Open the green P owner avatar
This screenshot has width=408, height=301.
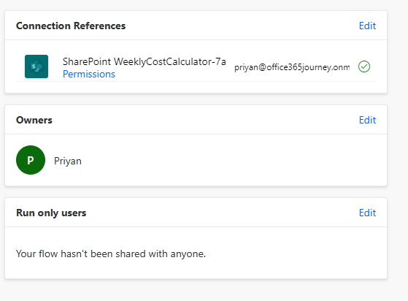pyautogui.click(x=31, y=160)
